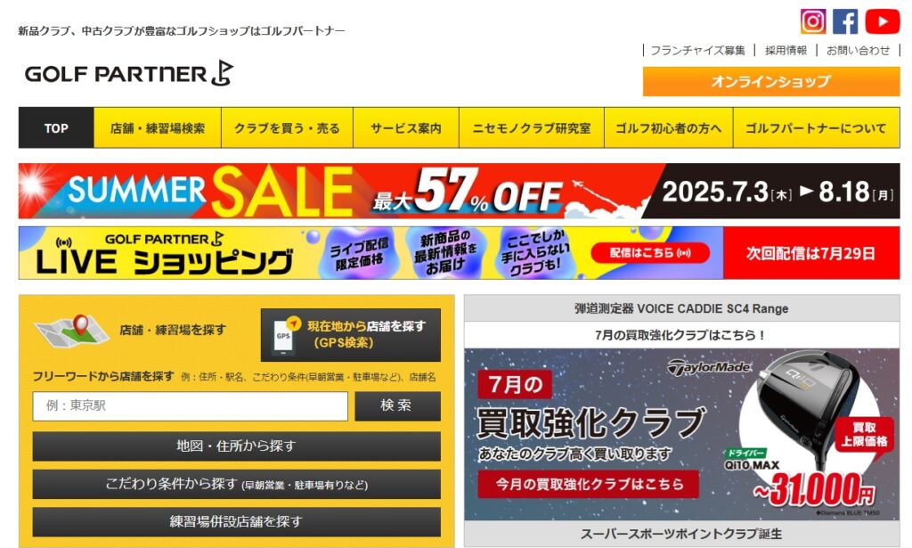Open サービス案内 menu item
The width and height of the screenshot is (912, 548).
point(406,128)
